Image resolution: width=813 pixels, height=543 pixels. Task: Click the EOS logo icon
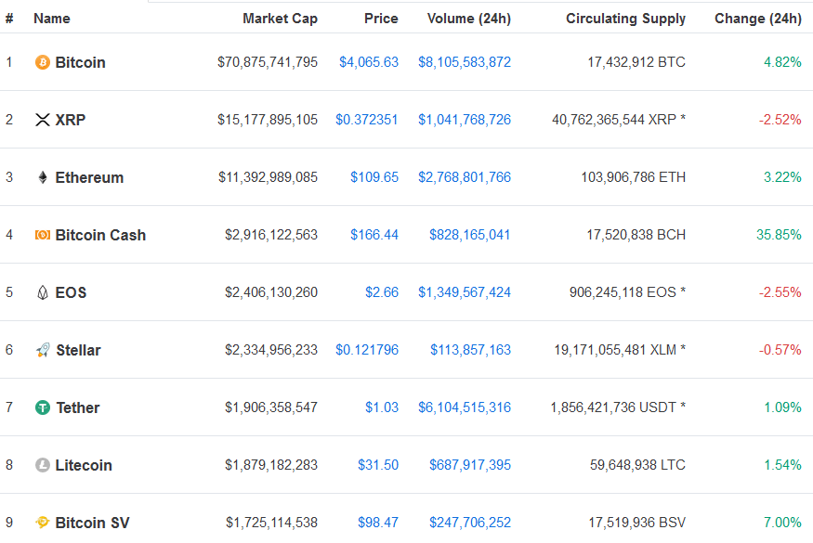pos(43,292)
